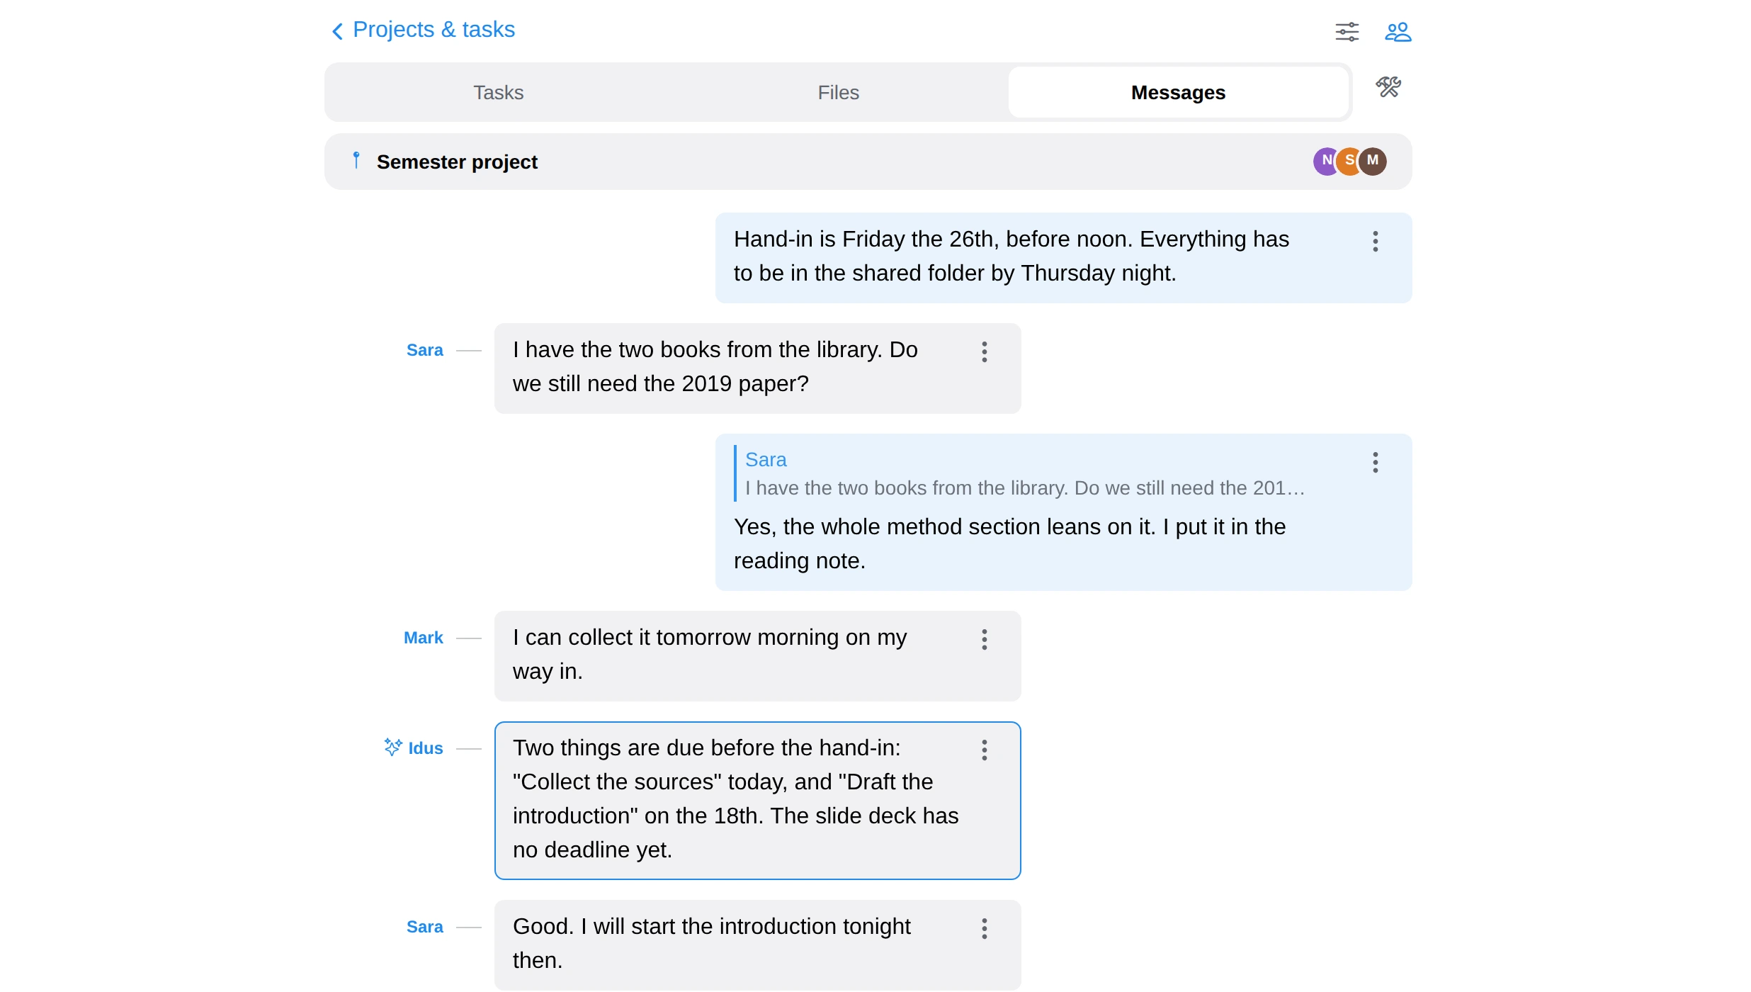The height and width of the screenshot is (992, 1751).
Task: Click the purple N member avatar
Action: tap(1325, 161)
